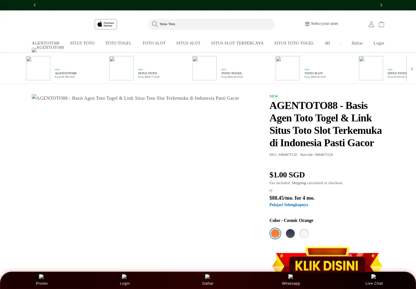
Task: Open the TOTO TOGEL carousel product thumbnail
Action: coord(205,68)
